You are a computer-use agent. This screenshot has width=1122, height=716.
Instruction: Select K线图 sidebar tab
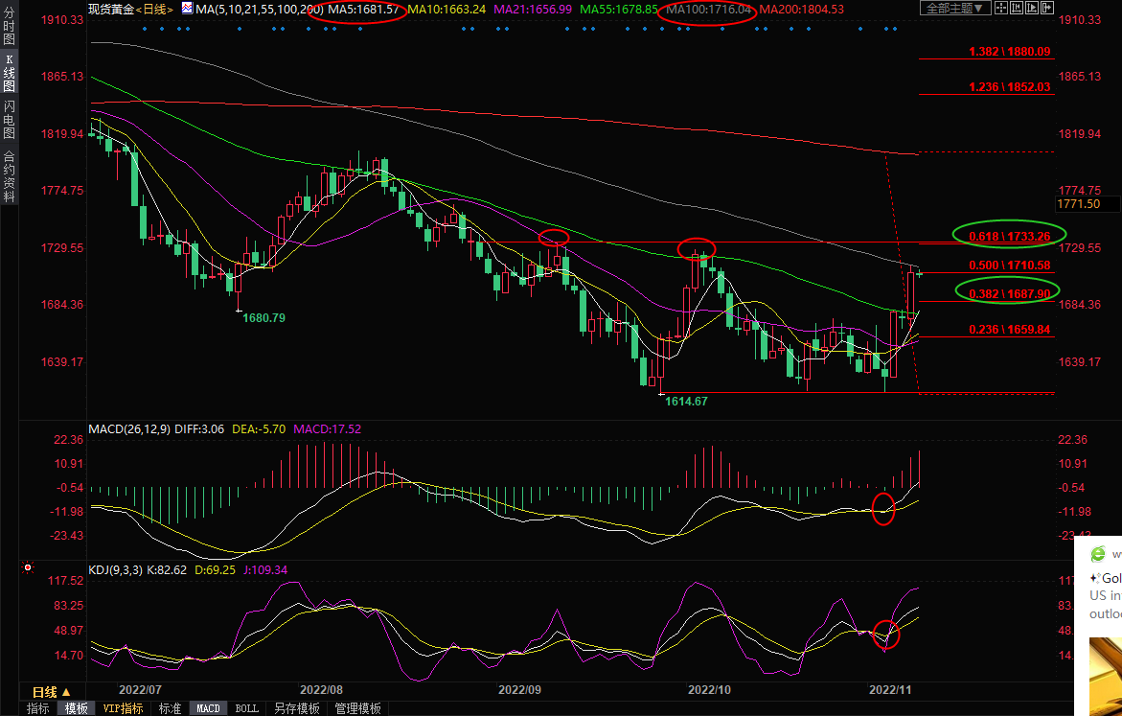click(9, 73)
